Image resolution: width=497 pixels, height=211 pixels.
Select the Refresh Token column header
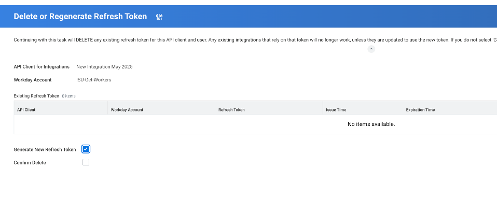coord(231,110)
